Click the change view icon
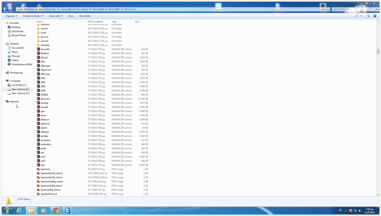This screenshot has width=381, height=216. click(x=357, y=16)
